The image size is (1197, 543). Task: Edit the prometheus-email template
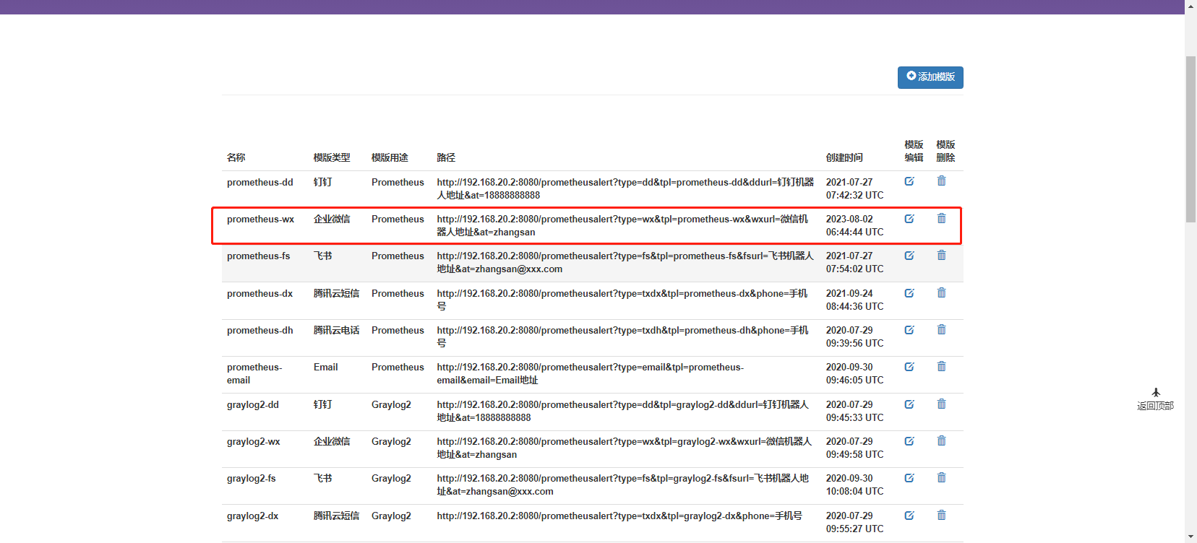click(909, 366)
